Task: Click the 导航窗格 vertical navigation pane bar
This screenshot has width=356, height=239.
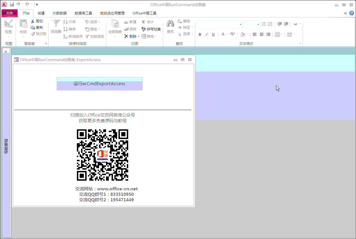Action: (x=6, y=146)
